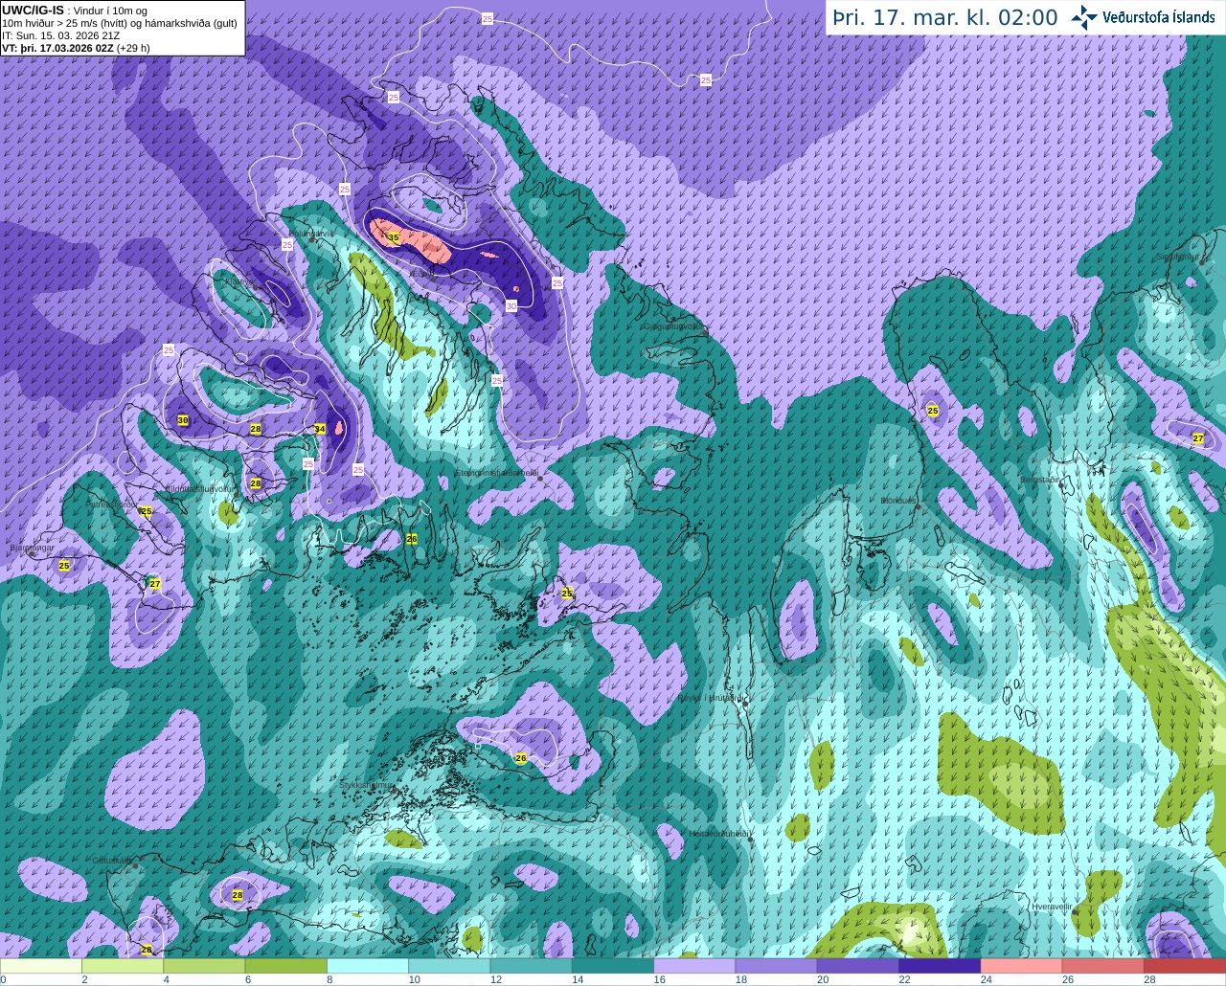Click the UWC/IG-IS model label
Screen dimensions: 1226x986
33,10
